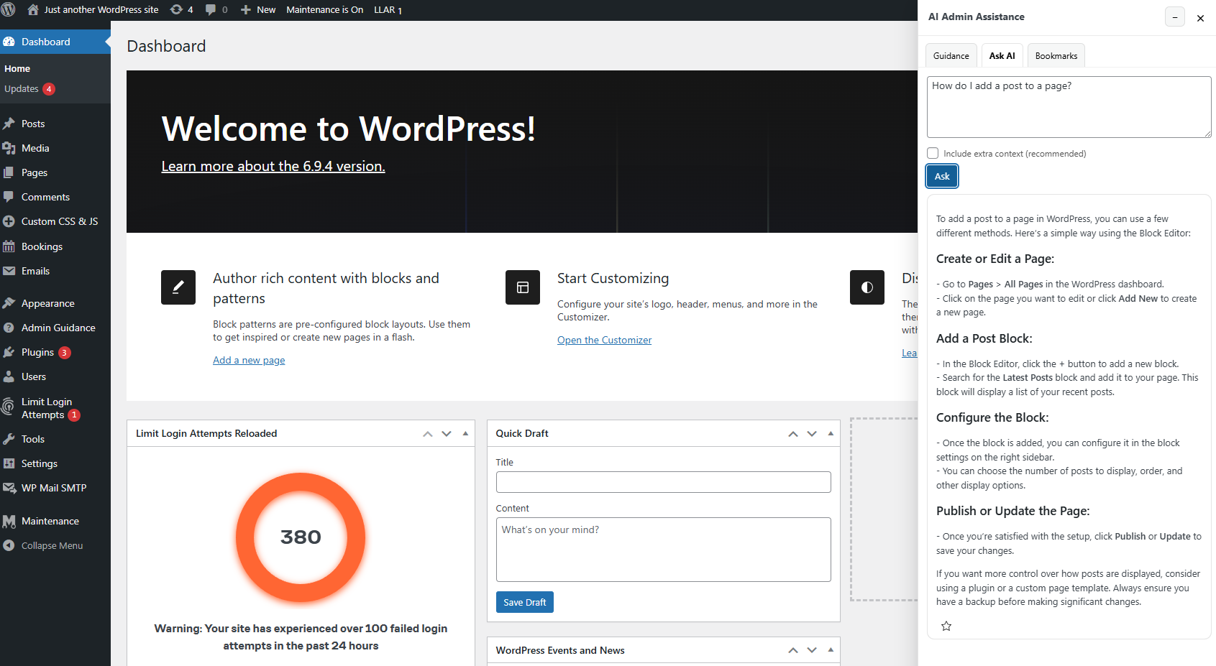Click the Custom CSS & JS plus icon
Screen dimensions: 1216x666
(9, 221)
